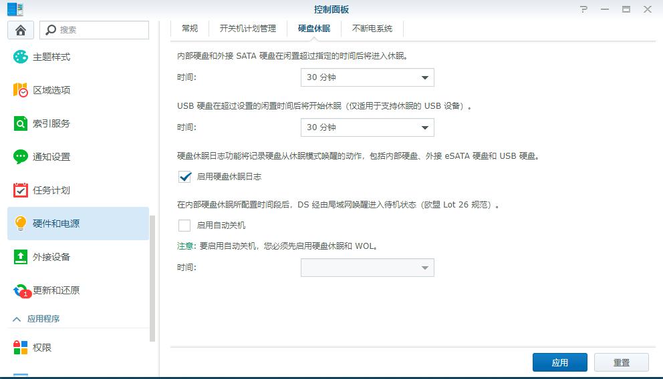Open 权限 colored squares icon
The image size is (663, 379).
[20, 348]
